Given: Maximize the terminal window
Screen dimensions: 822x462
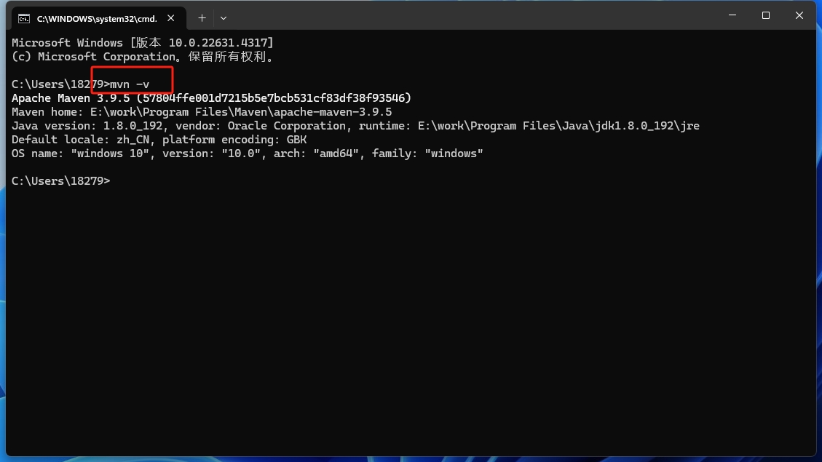Looking at the screenshot, I should pyautogui.click(x=766, y=15).
